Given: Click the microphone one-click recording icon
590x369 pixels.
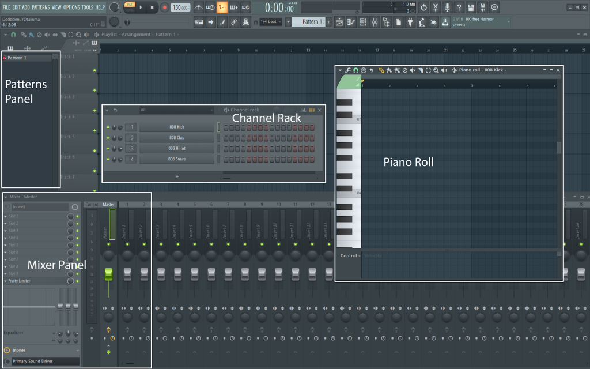Looking at the screenshot, I should [447, 7].
